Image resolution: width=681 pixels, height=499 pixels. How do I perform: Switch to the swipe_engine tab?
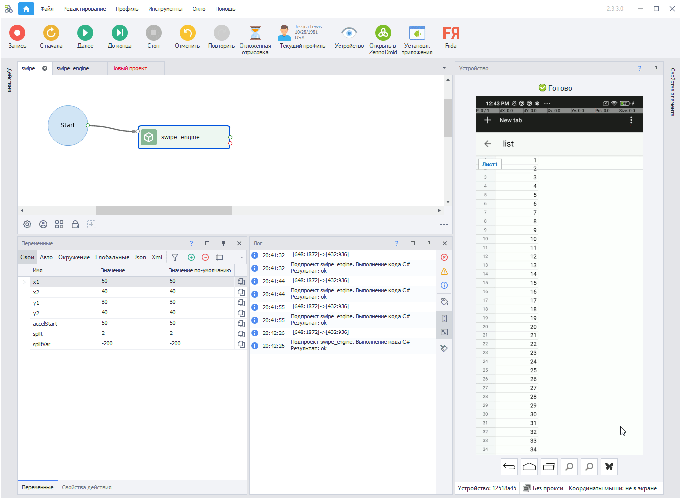pyautogui.click(x=73, y=68)
